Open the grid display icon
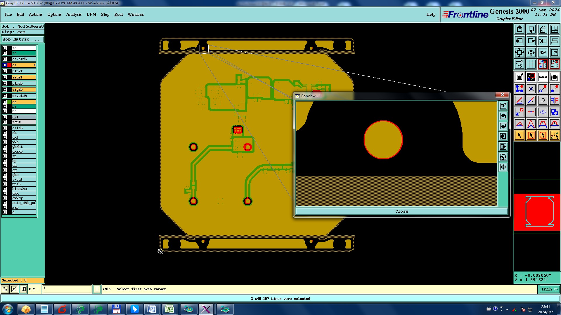The height and width of the screenshot is (315, 561). tap(531, 64)
